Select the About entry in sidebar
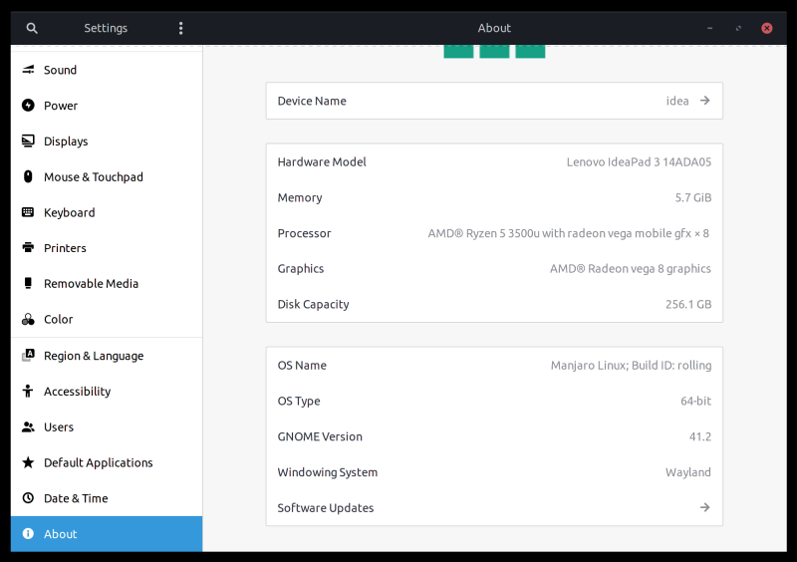Screen dimensions: 797x562 [x=61, y=534]
